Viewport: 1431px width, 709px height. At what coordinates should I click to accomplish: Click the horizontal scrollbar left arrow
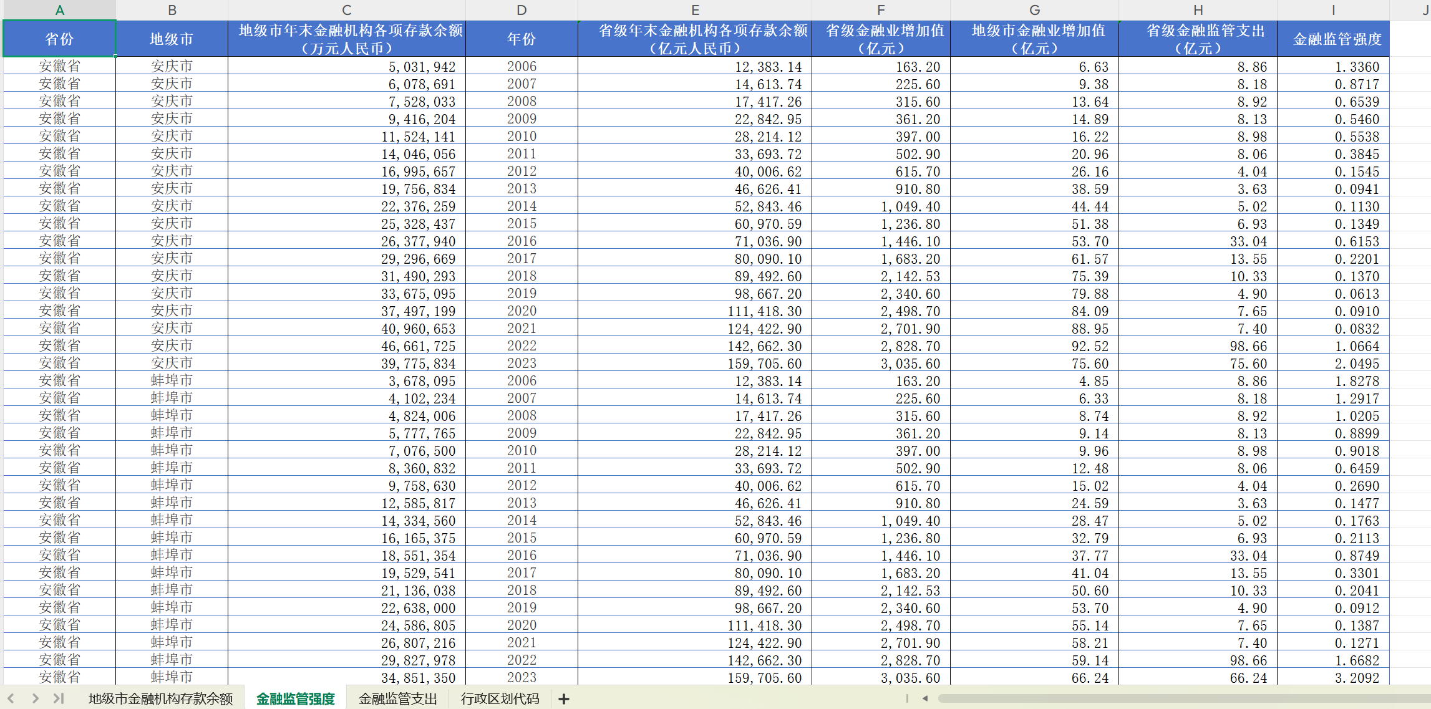925,699
